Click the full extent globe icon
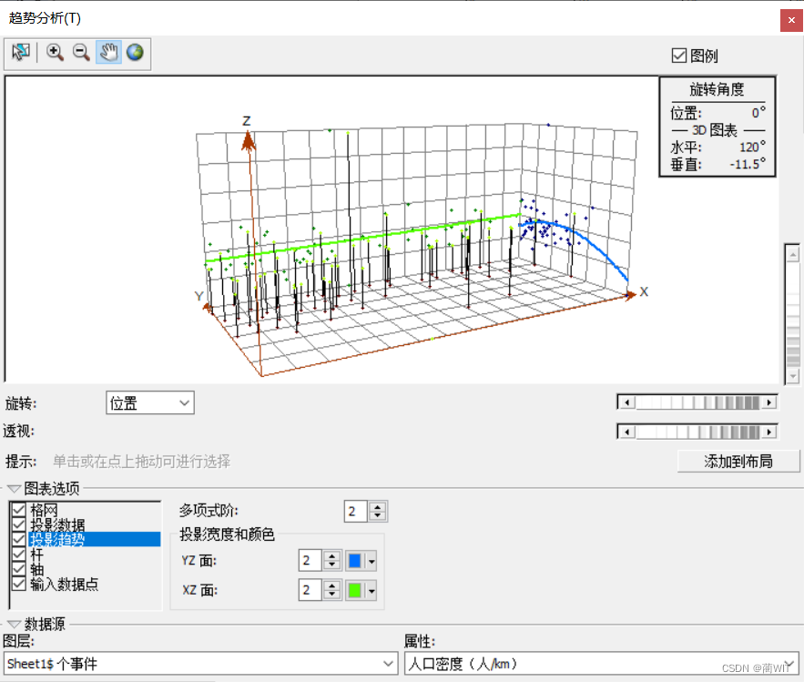 click(x=135, y=52)
